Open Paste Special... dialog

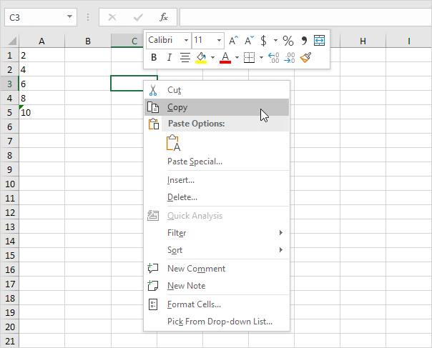(x=195, y=161)
